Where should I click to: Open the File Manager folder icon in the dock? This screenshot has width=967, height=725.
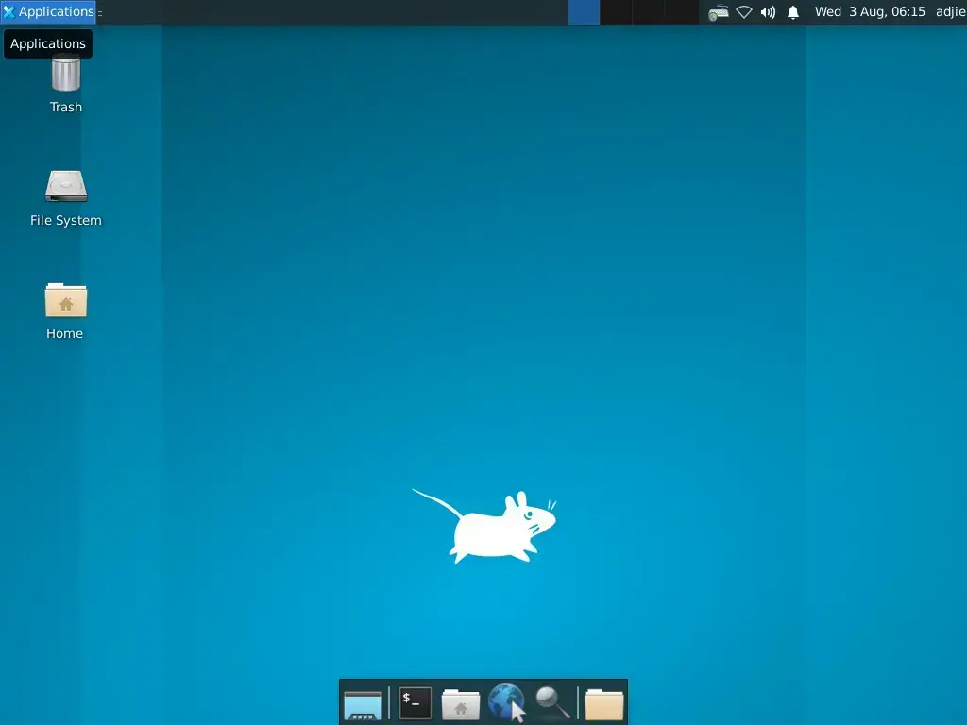point(603,702)
